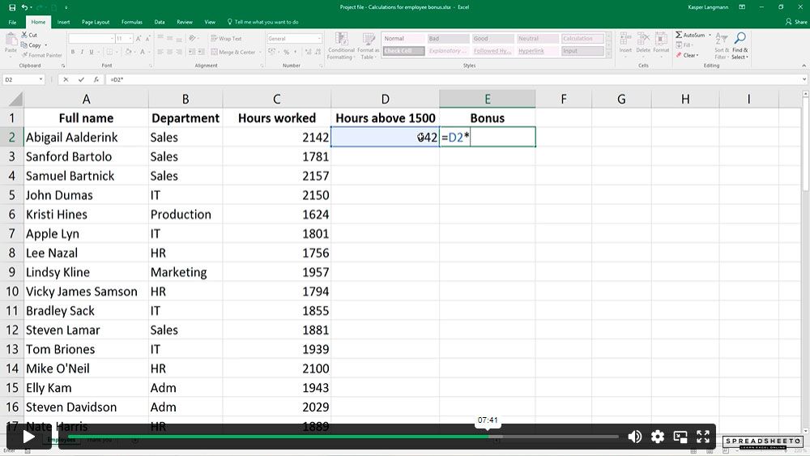
Task: Open video settings gear icon
Action: click(658, 437)
